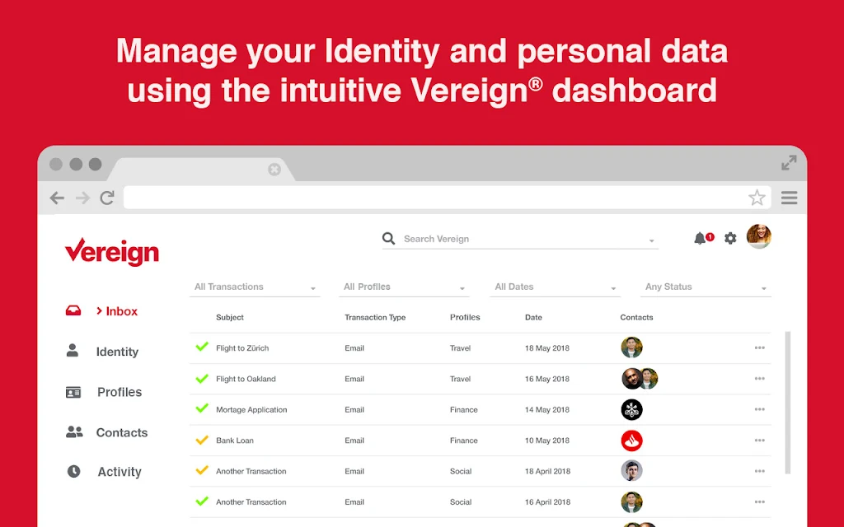
Task: Click the transaction list vertical scrollbar
Action: (787, 402)
